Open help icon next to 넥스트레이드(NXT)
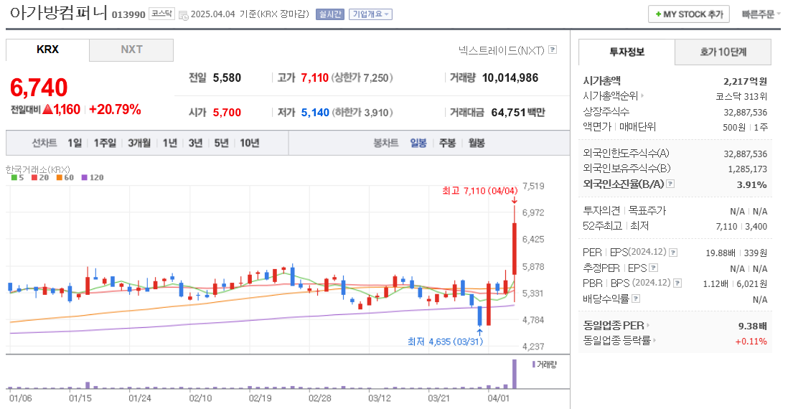Image resolution: width=793 pixels, height=409 pixels. (553, 50)
